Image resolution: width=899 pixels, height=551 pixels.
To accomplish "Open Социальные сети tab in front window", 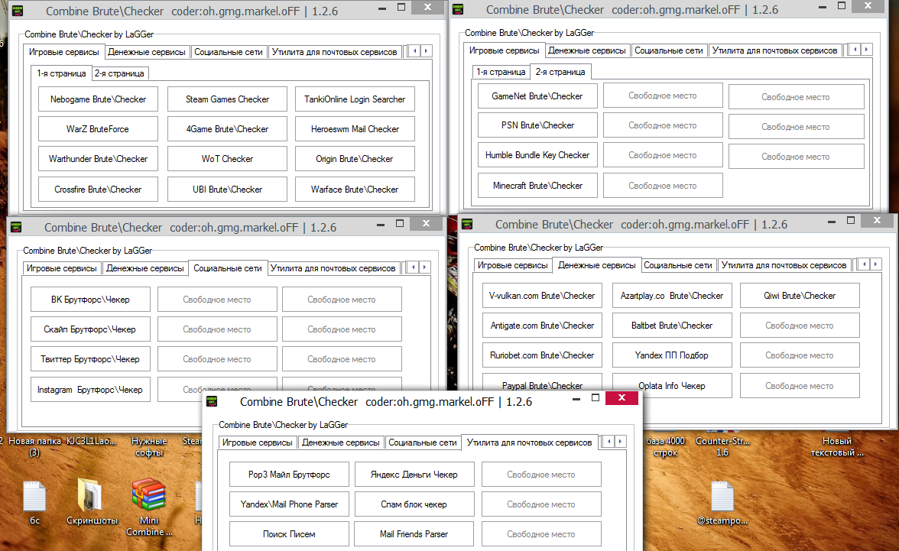I will [423, 442].
